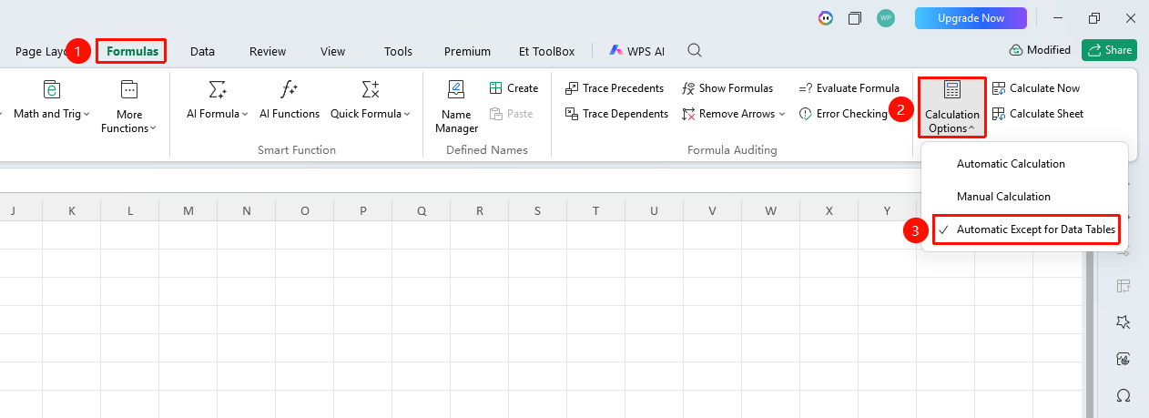Select column M header
Screen dimensions: 1149x418
tap(188, 211)
